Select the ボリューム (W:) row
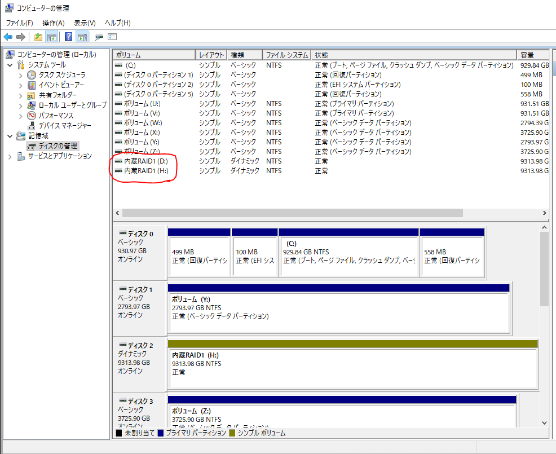 pyautogui.click(x=331, y=123)
